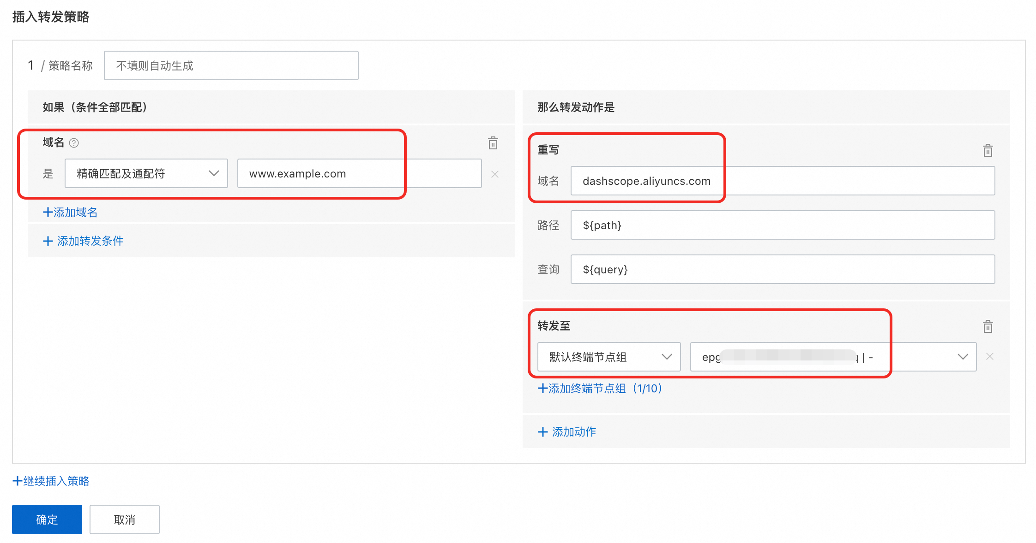This screenshot has height=543, width=1036.
Task: Click the add endpoint group link
Action: point(600,389)
